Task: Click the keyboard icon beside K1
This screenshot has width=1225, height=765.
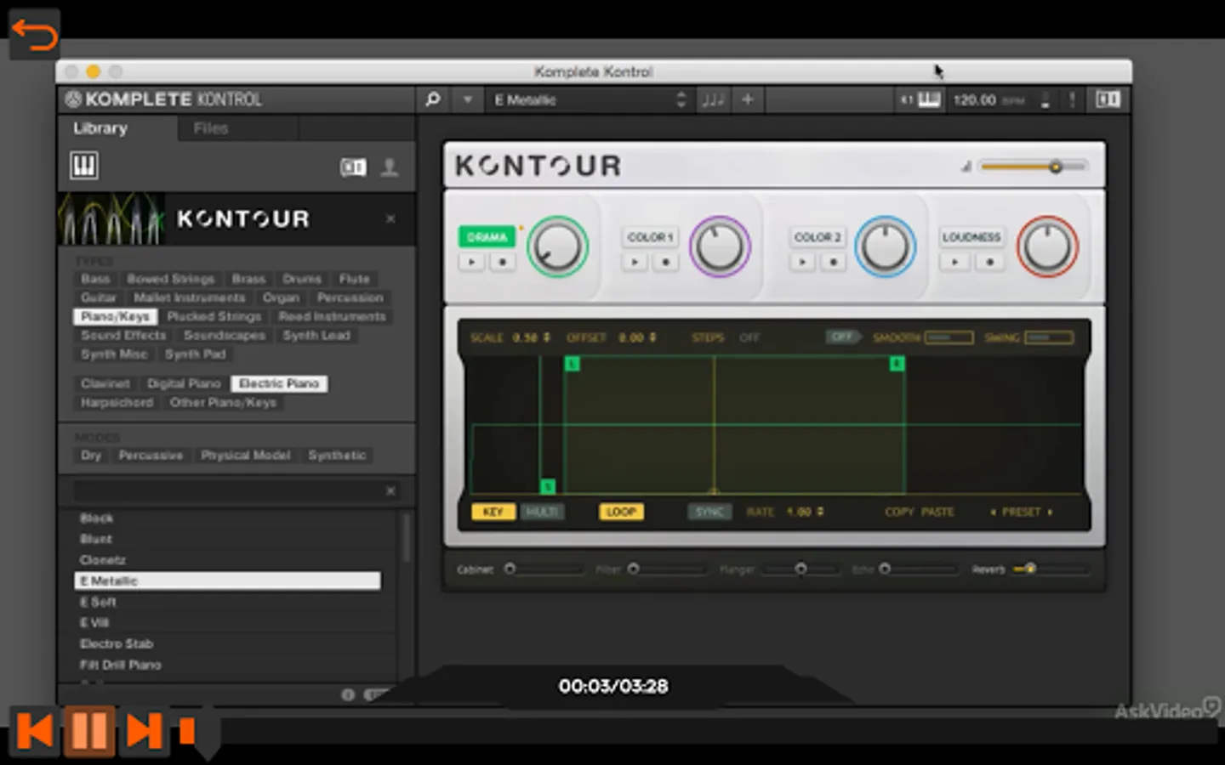Action: click(x=929, y=99)
